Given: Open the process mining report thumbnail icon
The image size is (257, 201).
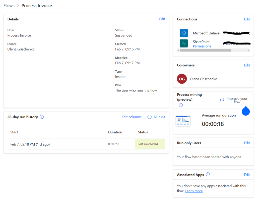Looking at the screenshot, I should 183,121.
